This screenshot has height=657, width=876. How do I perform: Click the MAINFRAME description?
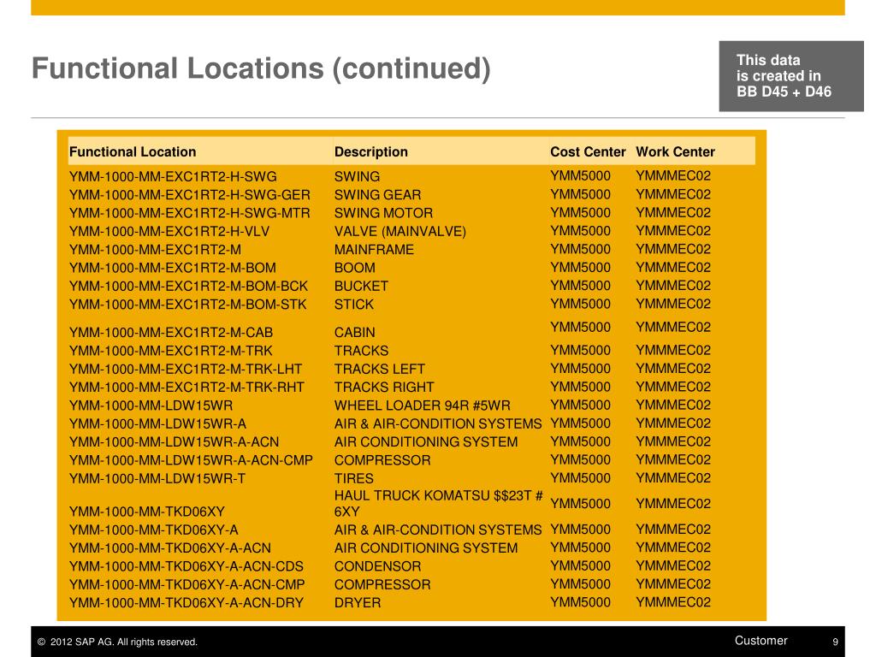click(x=375, y=250)
